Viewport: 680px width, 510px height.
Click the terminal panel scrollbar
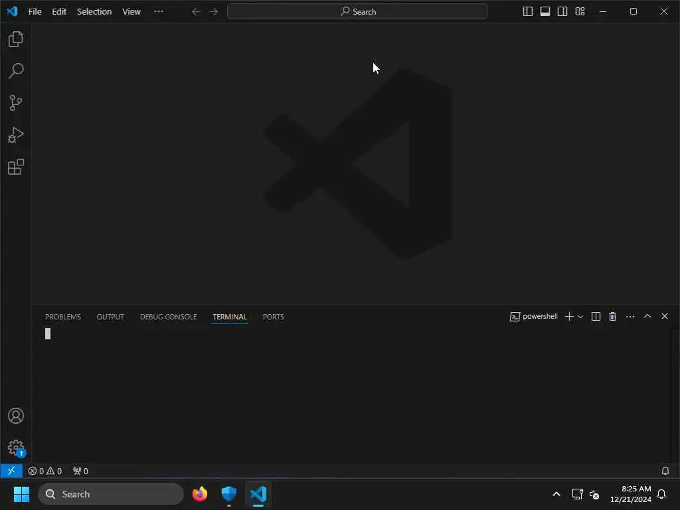click(675, 396)
